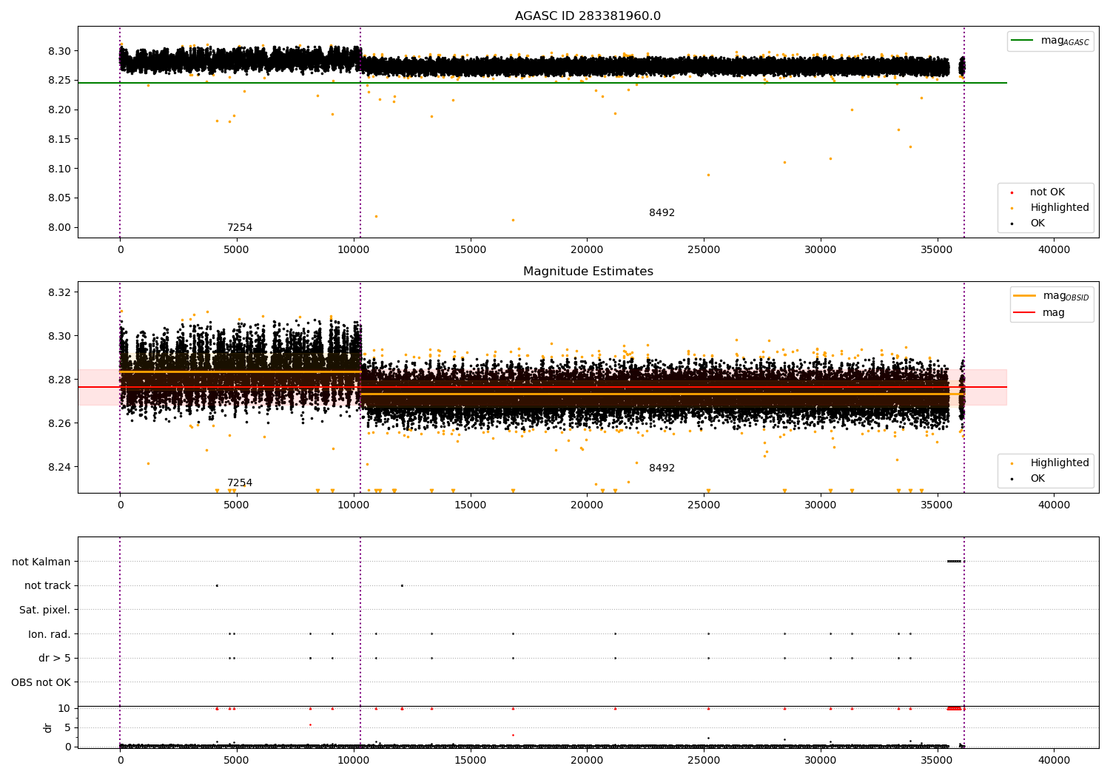The width and height of the screenshot is (1110, 777).
Task: Click the "Sat. pixel." axis label
Action: tap(45, 610)
